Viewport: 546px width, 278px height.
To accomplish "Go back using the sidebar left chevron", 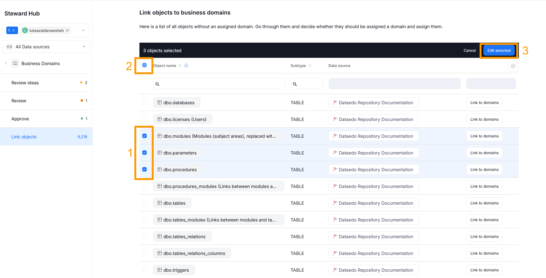I will [6, 63].
